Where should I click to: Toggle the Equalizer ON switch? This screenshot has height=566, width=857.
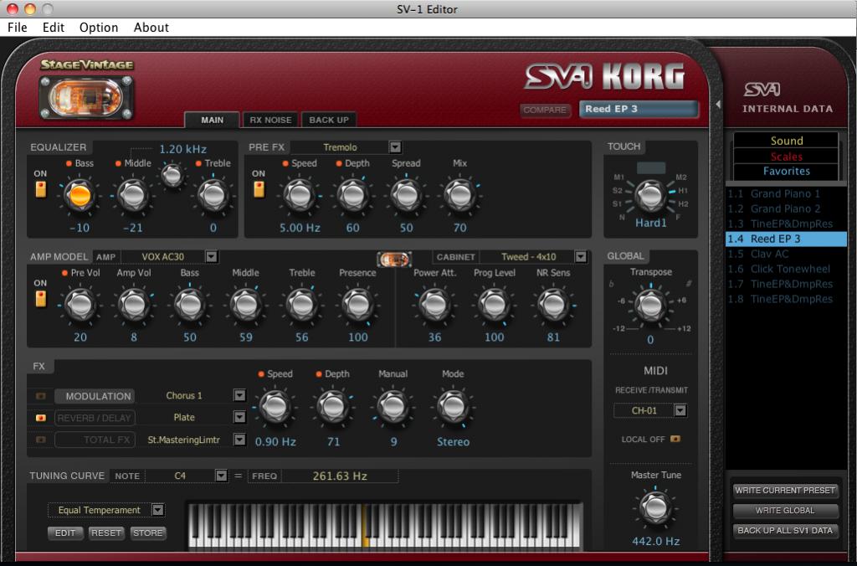coord(41,189)
